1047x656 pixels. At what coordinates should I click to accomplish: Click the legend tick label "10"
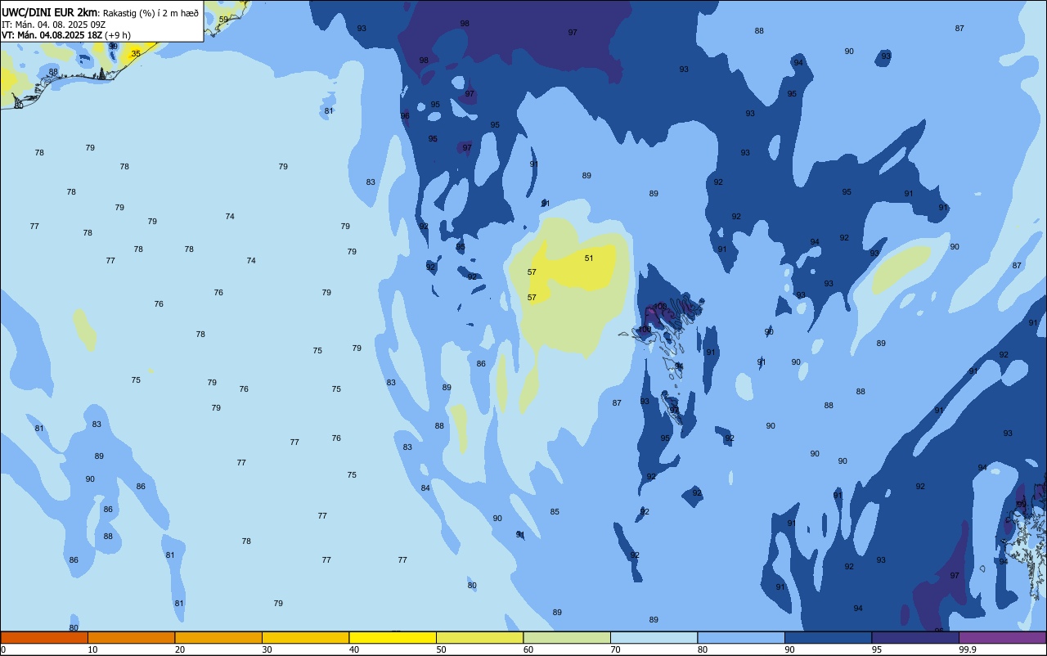click(92, 649)
